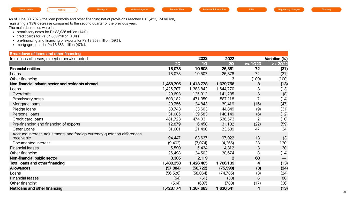Select the Mortgage loans row label

(26, 104)
